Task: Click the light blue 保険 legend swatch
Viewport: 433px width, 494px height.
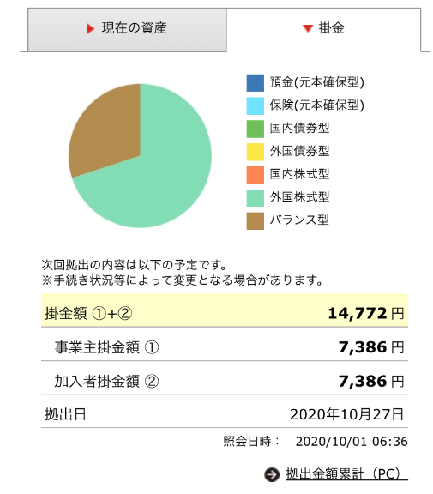Action: (x=255, y=105)
